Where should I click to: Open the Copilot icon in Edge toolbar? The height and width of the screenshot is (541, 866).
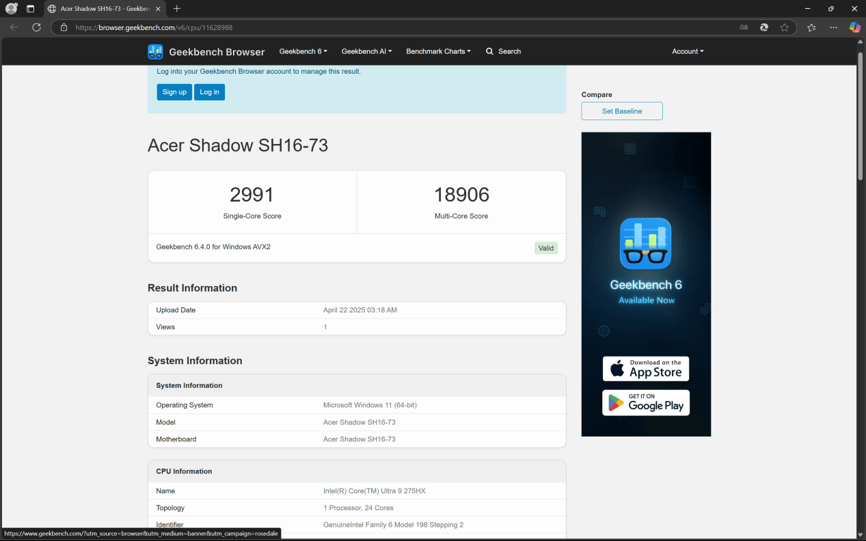click(x=854, y=27)
